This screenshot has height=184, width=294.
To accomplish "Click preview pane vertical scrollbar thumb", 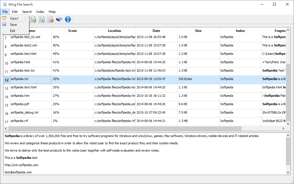I will (x=288, y=151).
